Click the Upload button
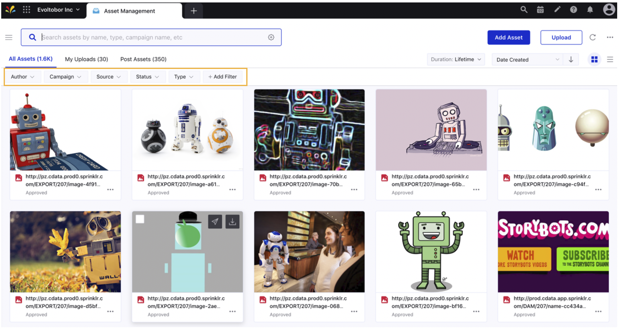 pyautogui.click(x=561, y=37)
